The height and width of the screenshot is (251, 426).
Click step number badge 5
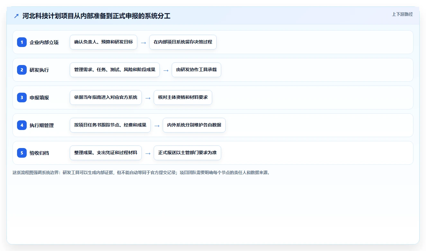22,153
